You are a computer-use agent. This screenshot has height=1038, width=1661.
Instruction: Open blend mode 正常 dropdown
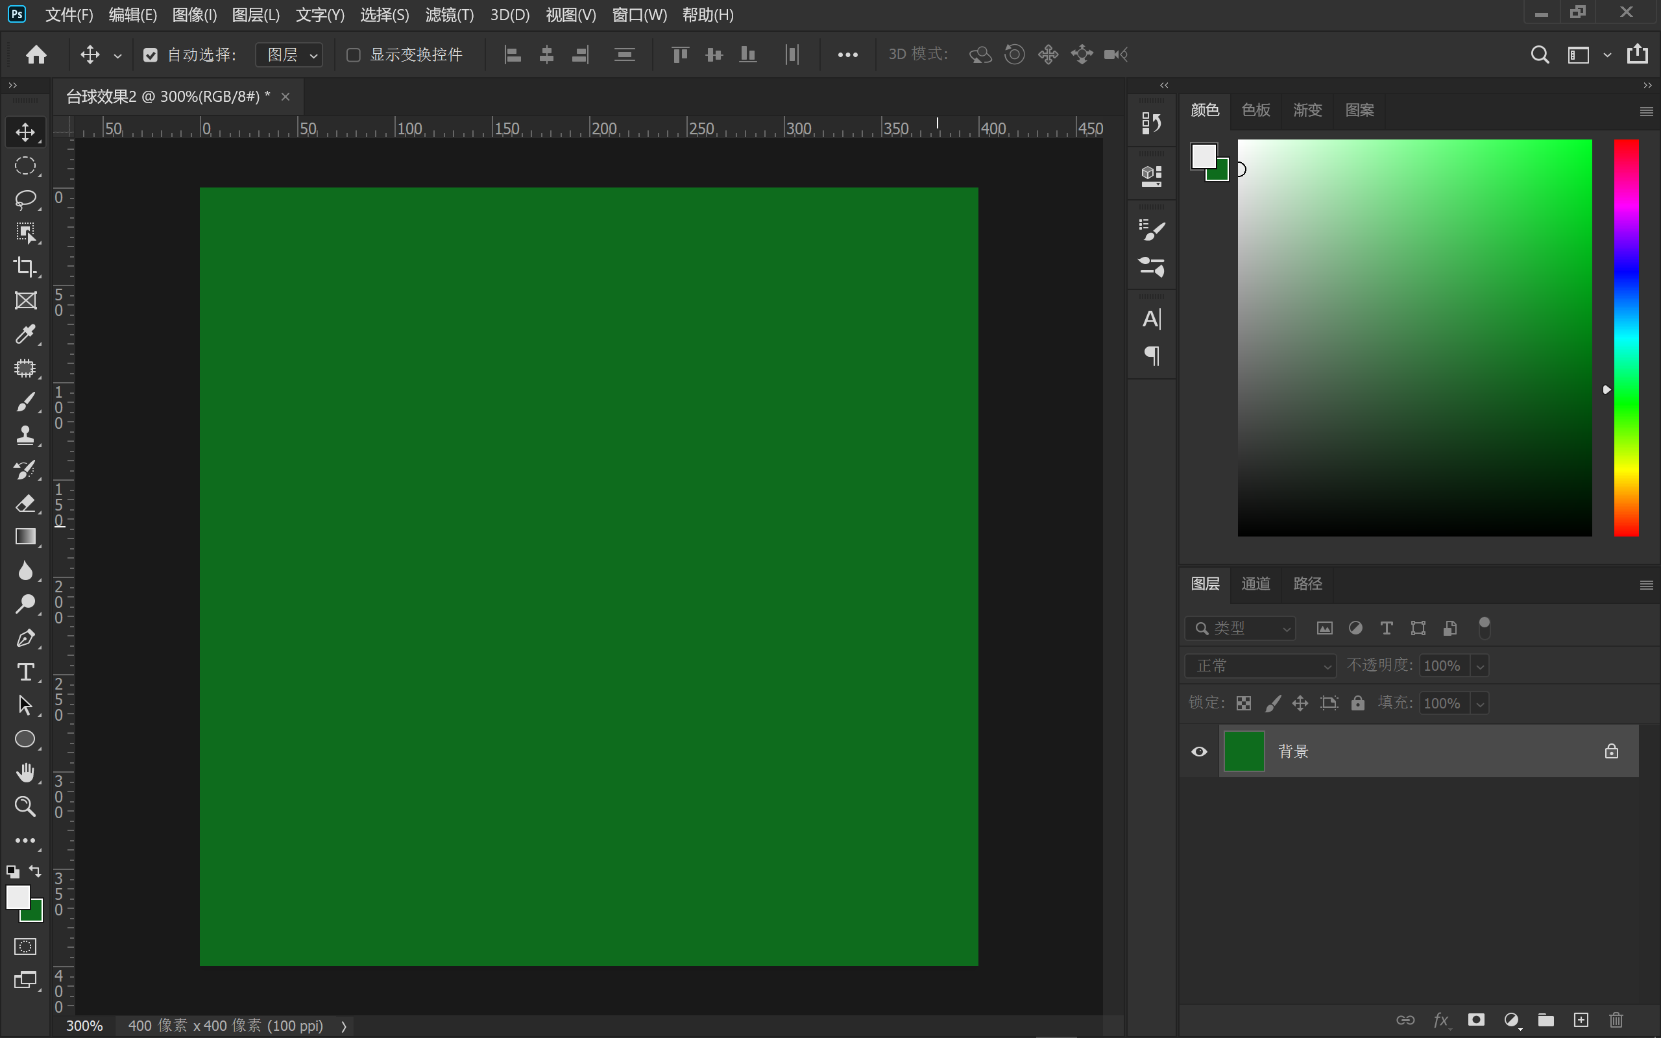coord(1260,666)
